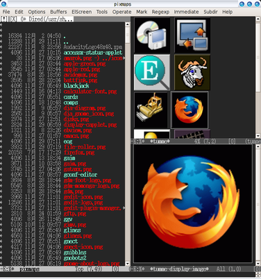Open the Operate menu
This screenshot has height=279, width=261.
(121, 12)
